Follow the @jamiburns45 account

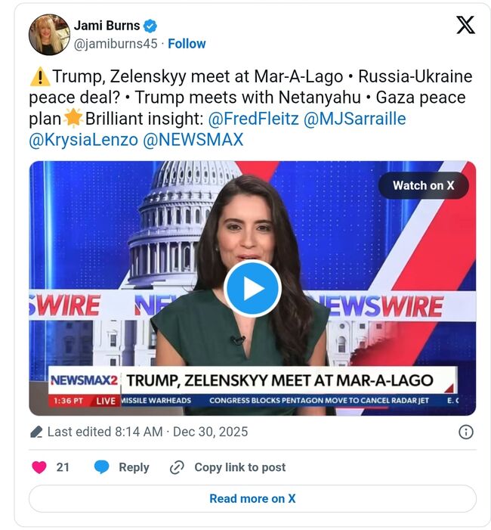187,44
